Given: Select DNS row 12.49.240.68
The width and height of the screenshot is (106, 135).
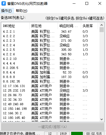Looking at the screenshot, I should [50, 104].
